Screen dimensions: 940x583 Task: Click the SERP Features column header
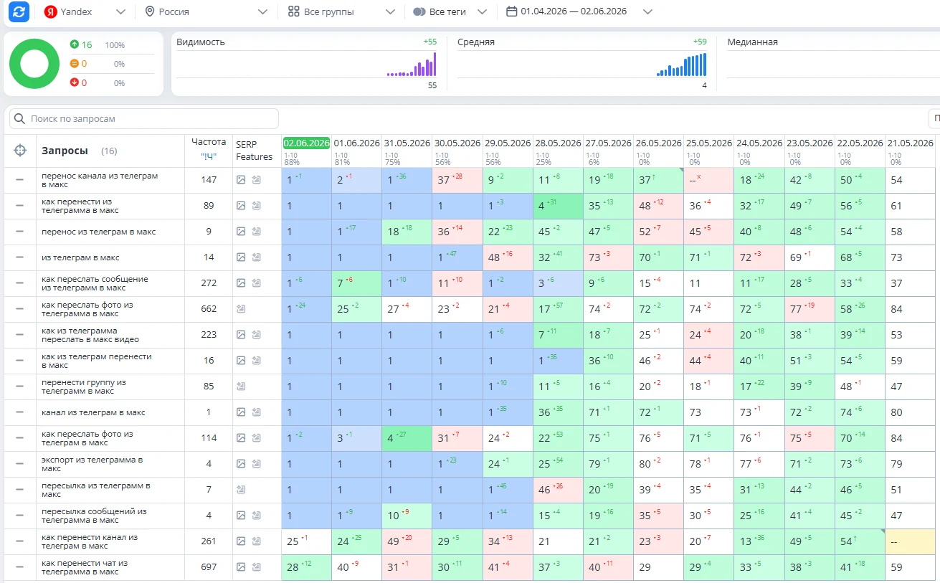tap(255, 151)
